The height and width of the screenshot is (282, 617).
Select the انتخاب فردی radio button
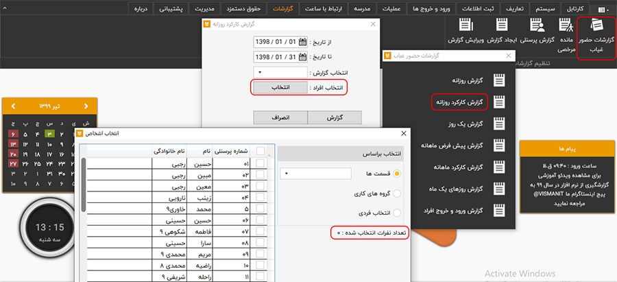397,213
